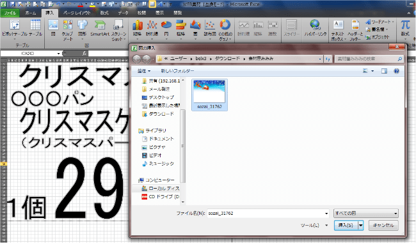The width and height of the screenshot is (416, 243).
Task: Click New Folder (新しいフォルダー)
Action: click(x=177, y=71)
